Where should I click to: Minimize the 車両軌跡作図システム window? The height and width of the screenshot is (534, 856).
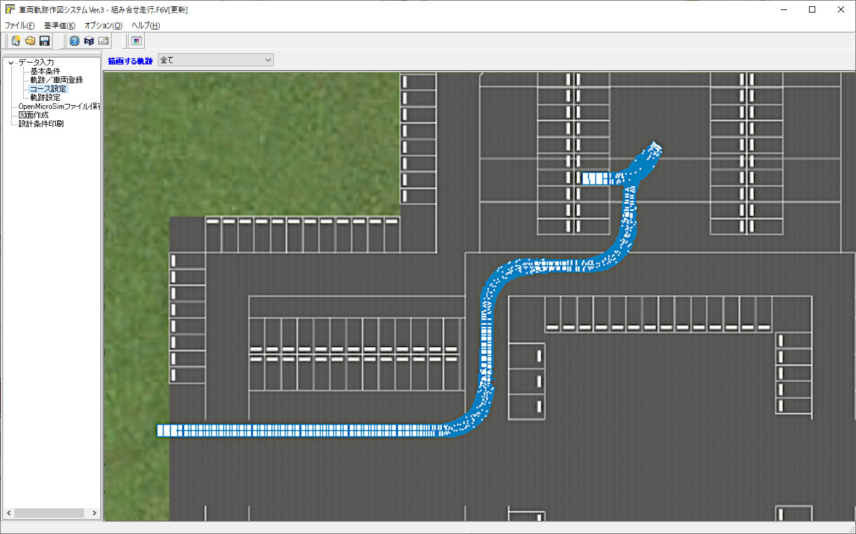(783, 9)
